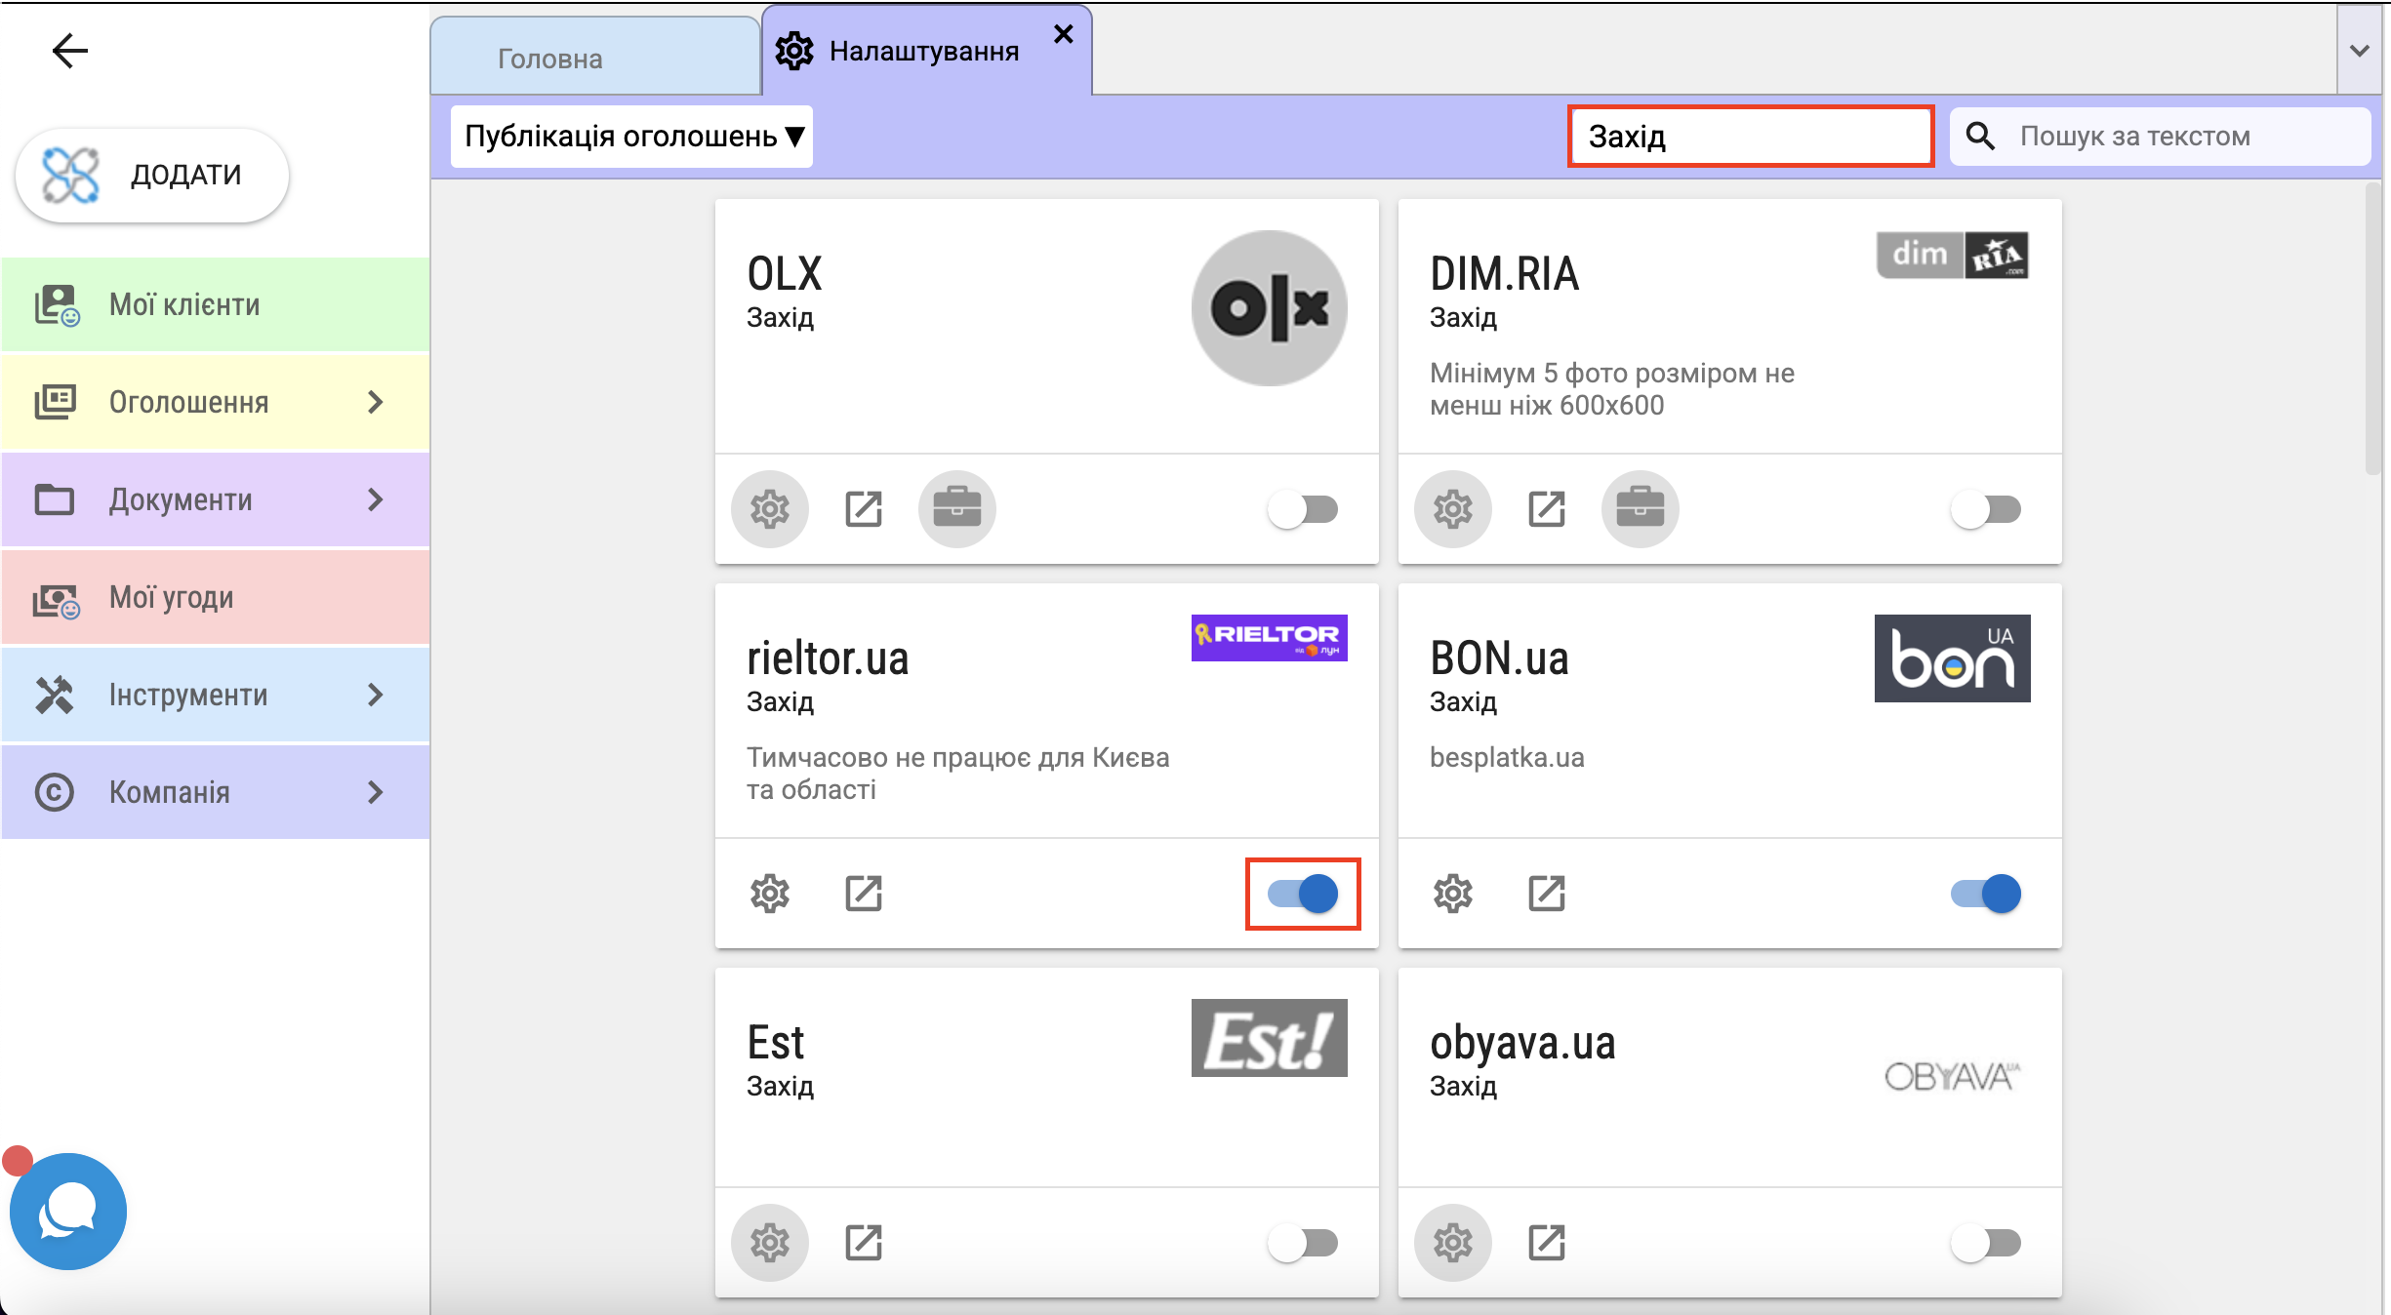
Task: Click Мінімум 5 фото note
Action: pyautogui.click(x=1612, y=389)
